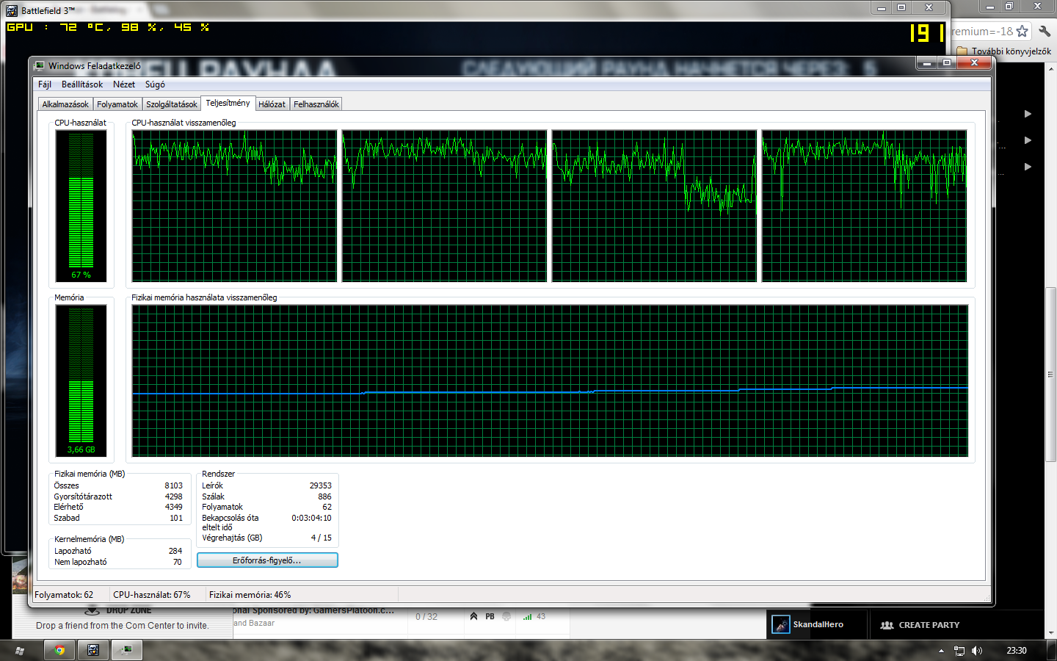
Task: Maximize the Battlefield 3 window
Action: coord(901,7)
